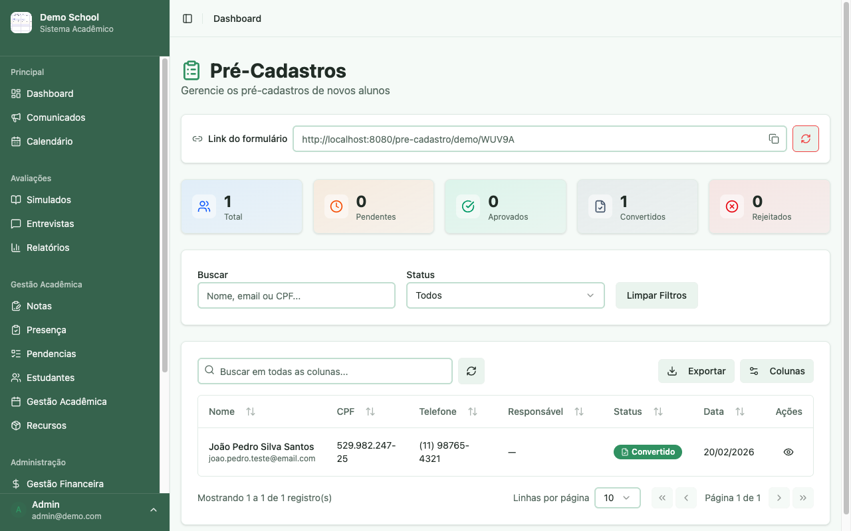Click the Aprovados check icon
851x531 pixels.
pos(468,206)
